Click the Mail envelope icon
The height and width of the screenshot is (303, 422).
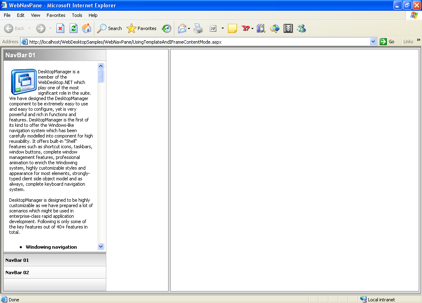pyautogui.click(x=182, y=28)
